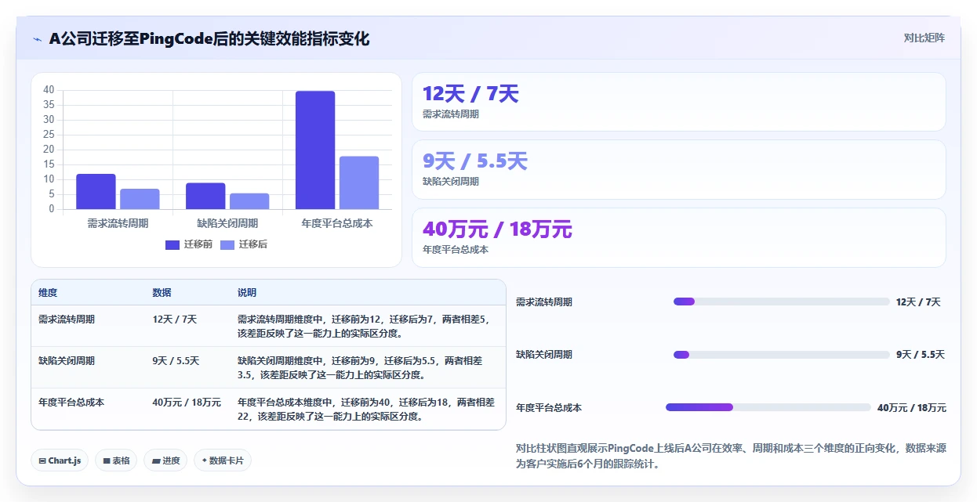Viewport: 977px width, 502px height.
Task: Toggle the 迁移后 legend item
Action: [244, 244]
